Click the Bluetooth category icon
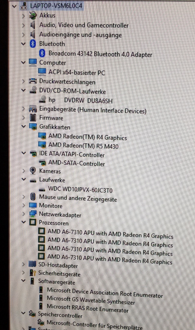 33,44
